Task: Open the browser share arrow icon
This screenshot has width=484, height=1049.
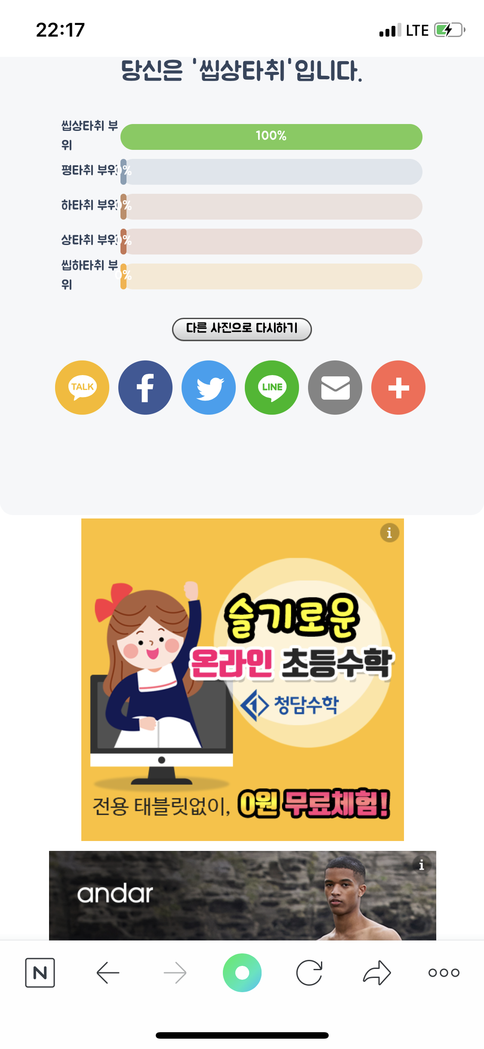Action: 377,973
